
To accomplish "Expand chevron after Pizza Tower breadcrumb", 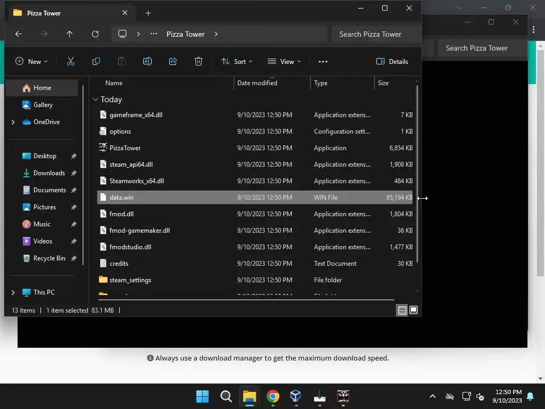I will [216, 34].
